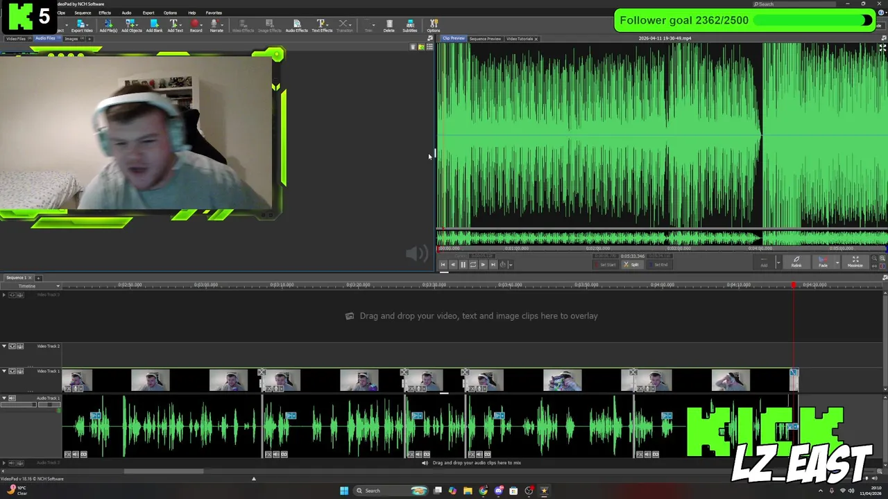Toggle speaker icon on first audio clip
The height and width of the screenshot is (499, 888).
(x=76, y=455)
